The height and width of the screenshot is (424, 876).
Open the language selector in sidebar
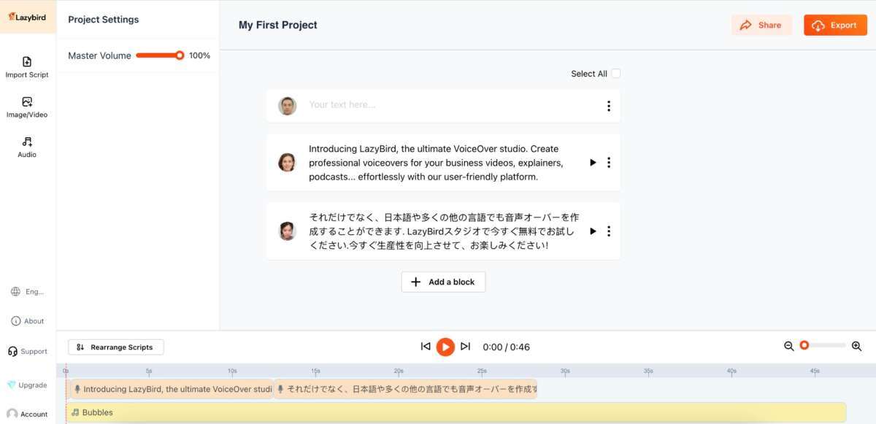(28, 292)
